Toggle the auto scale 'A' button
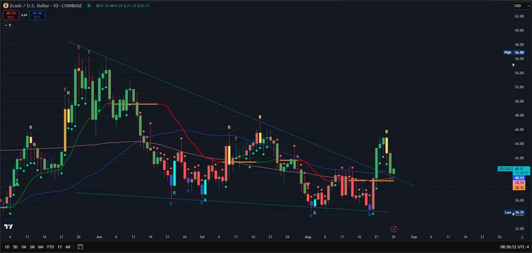 coord(522,238)
